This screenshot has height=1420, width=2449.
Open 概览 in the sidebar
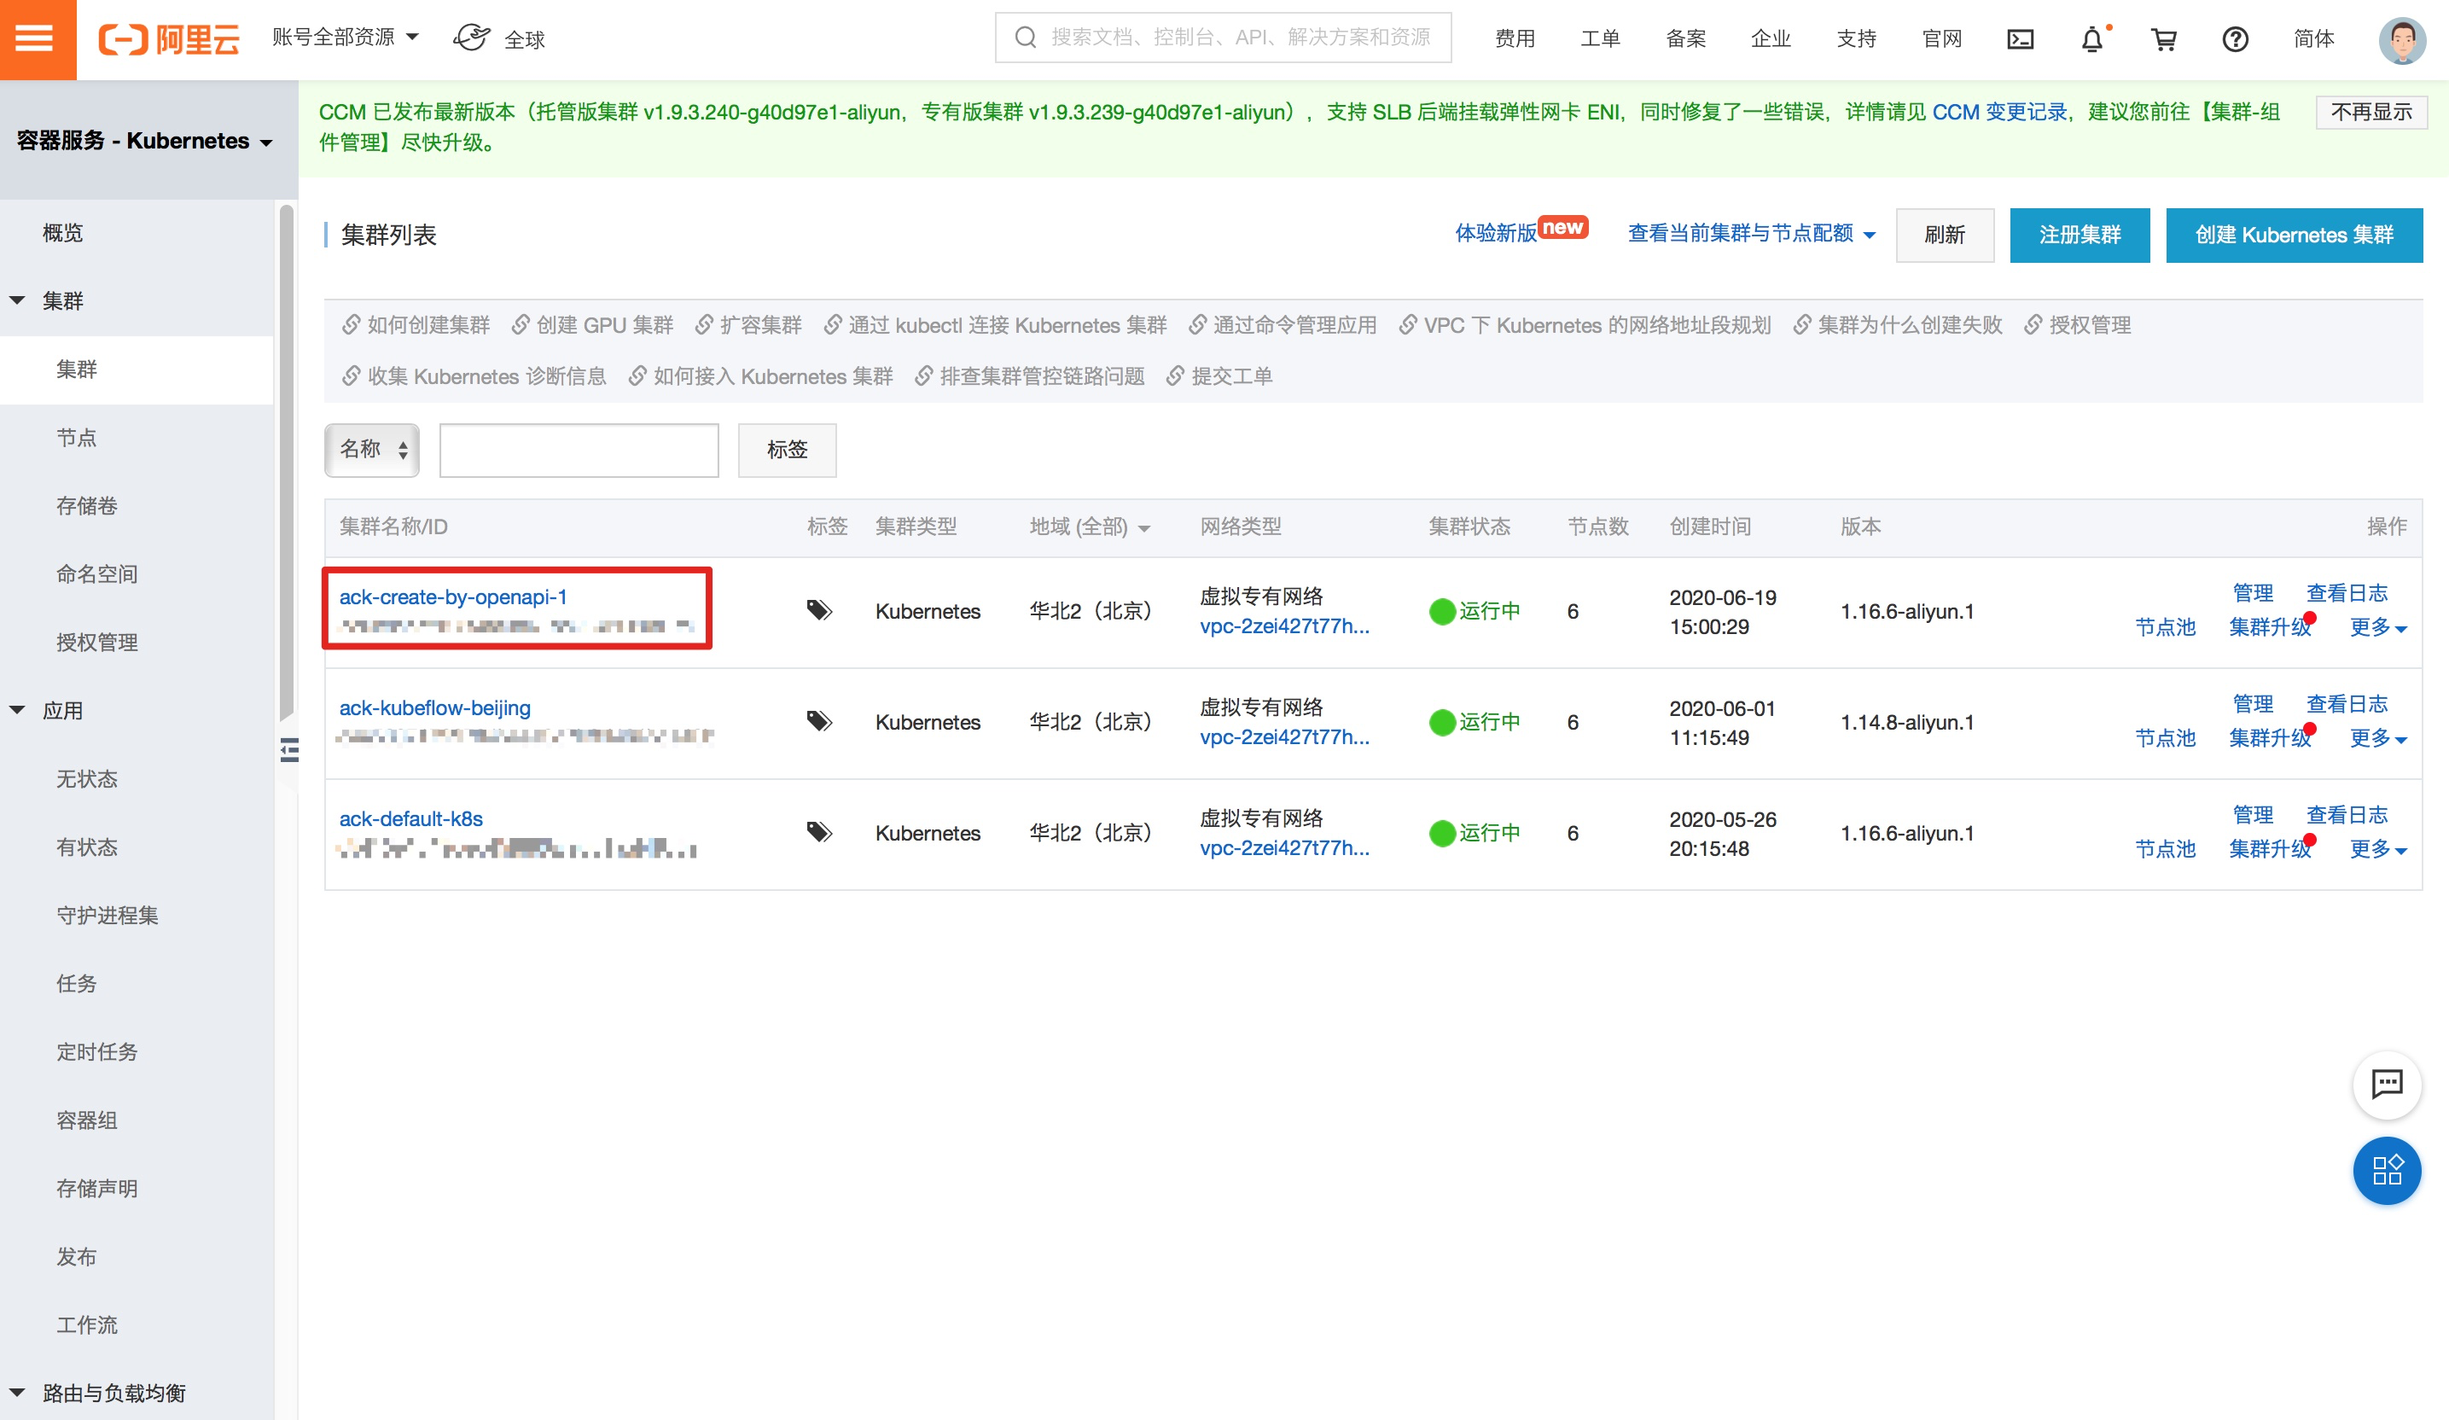coord(63,232)
